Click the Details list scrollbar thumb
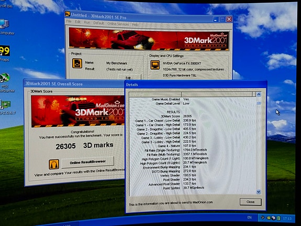This screenshot has height=226, width=301. 259,103
